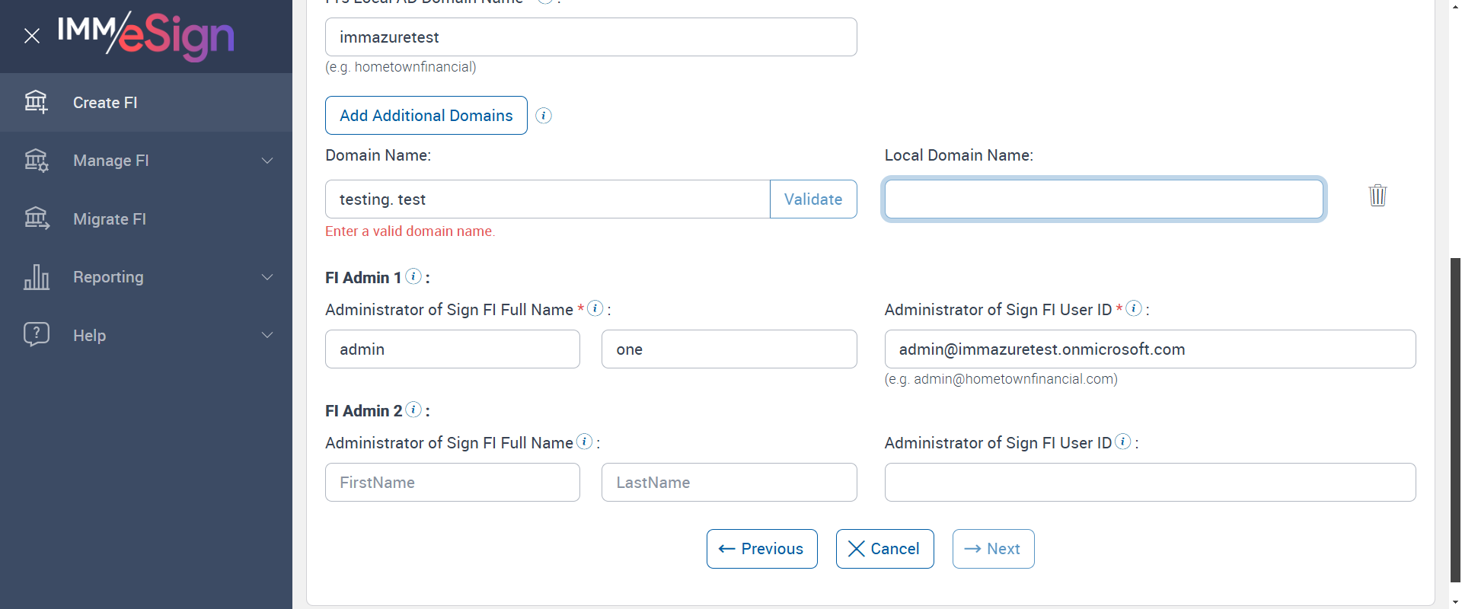Screen dimensions: 1462x609
Task: Click info icon next to Admin 1 Full Name
Action: point(595,308)
